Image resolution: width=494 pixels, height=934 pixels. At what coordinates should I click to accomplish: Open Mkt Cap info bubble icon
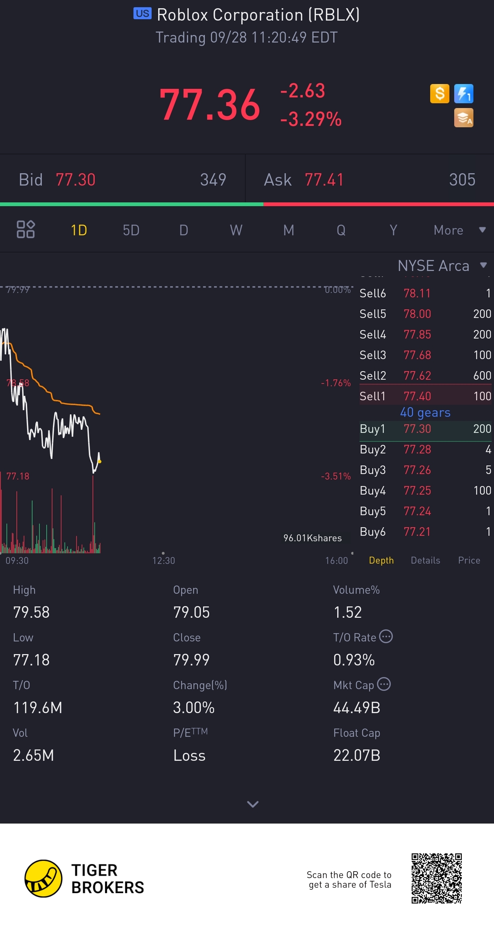tap(384, 684)
